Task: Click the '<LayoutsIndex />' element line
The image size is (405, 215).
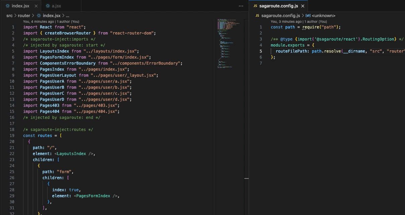Action: pyautogui.click(x=64, y=154)
